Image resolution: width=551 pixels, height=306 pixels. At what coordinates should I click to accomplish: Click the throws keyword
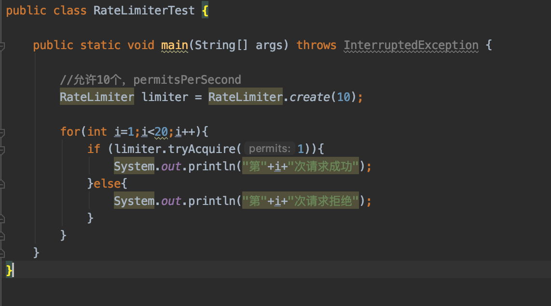pos(316,45)
